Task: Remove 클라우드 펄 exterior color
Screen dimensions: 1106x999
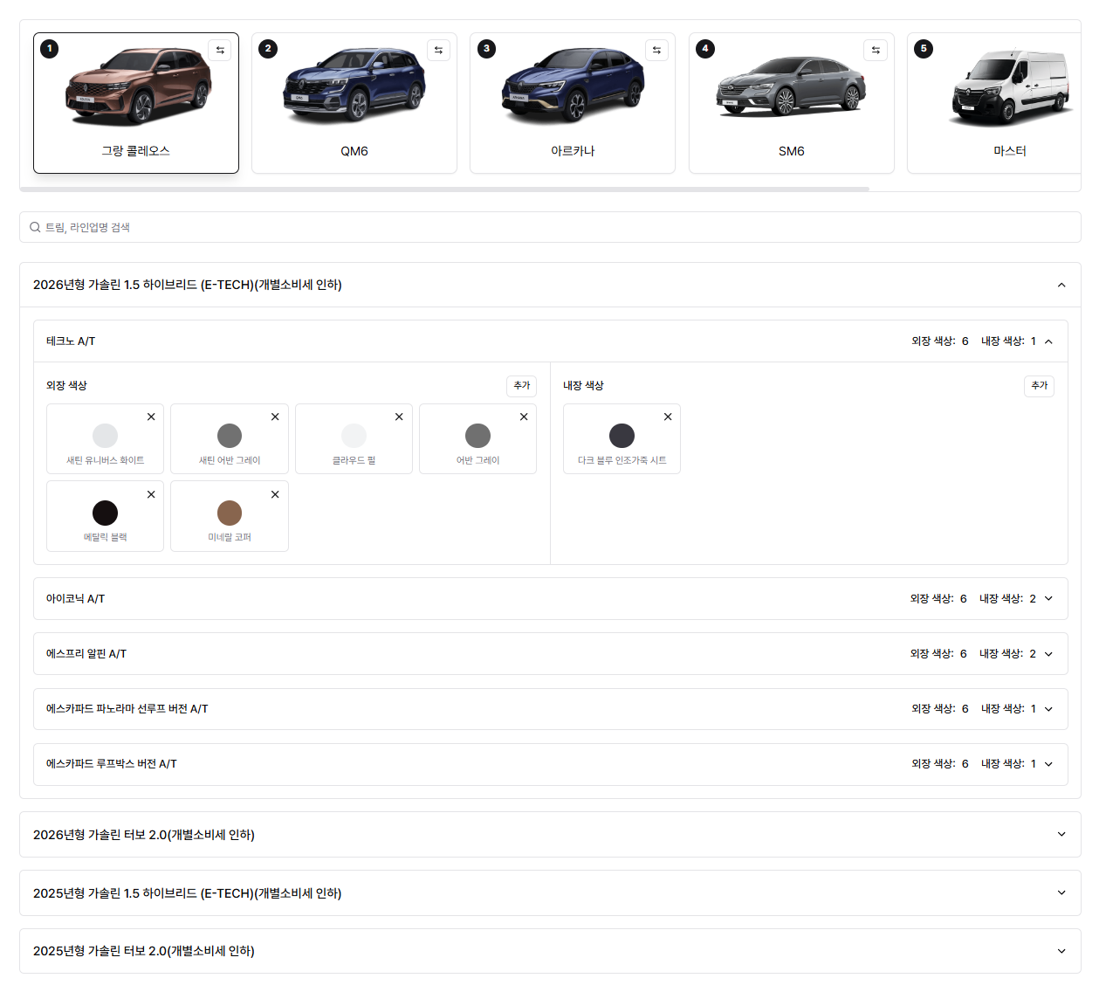Action: pos(399,417)
